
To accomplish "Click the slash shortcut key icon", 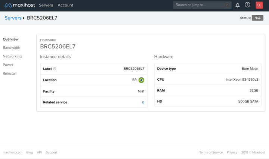I will (227, 5).
